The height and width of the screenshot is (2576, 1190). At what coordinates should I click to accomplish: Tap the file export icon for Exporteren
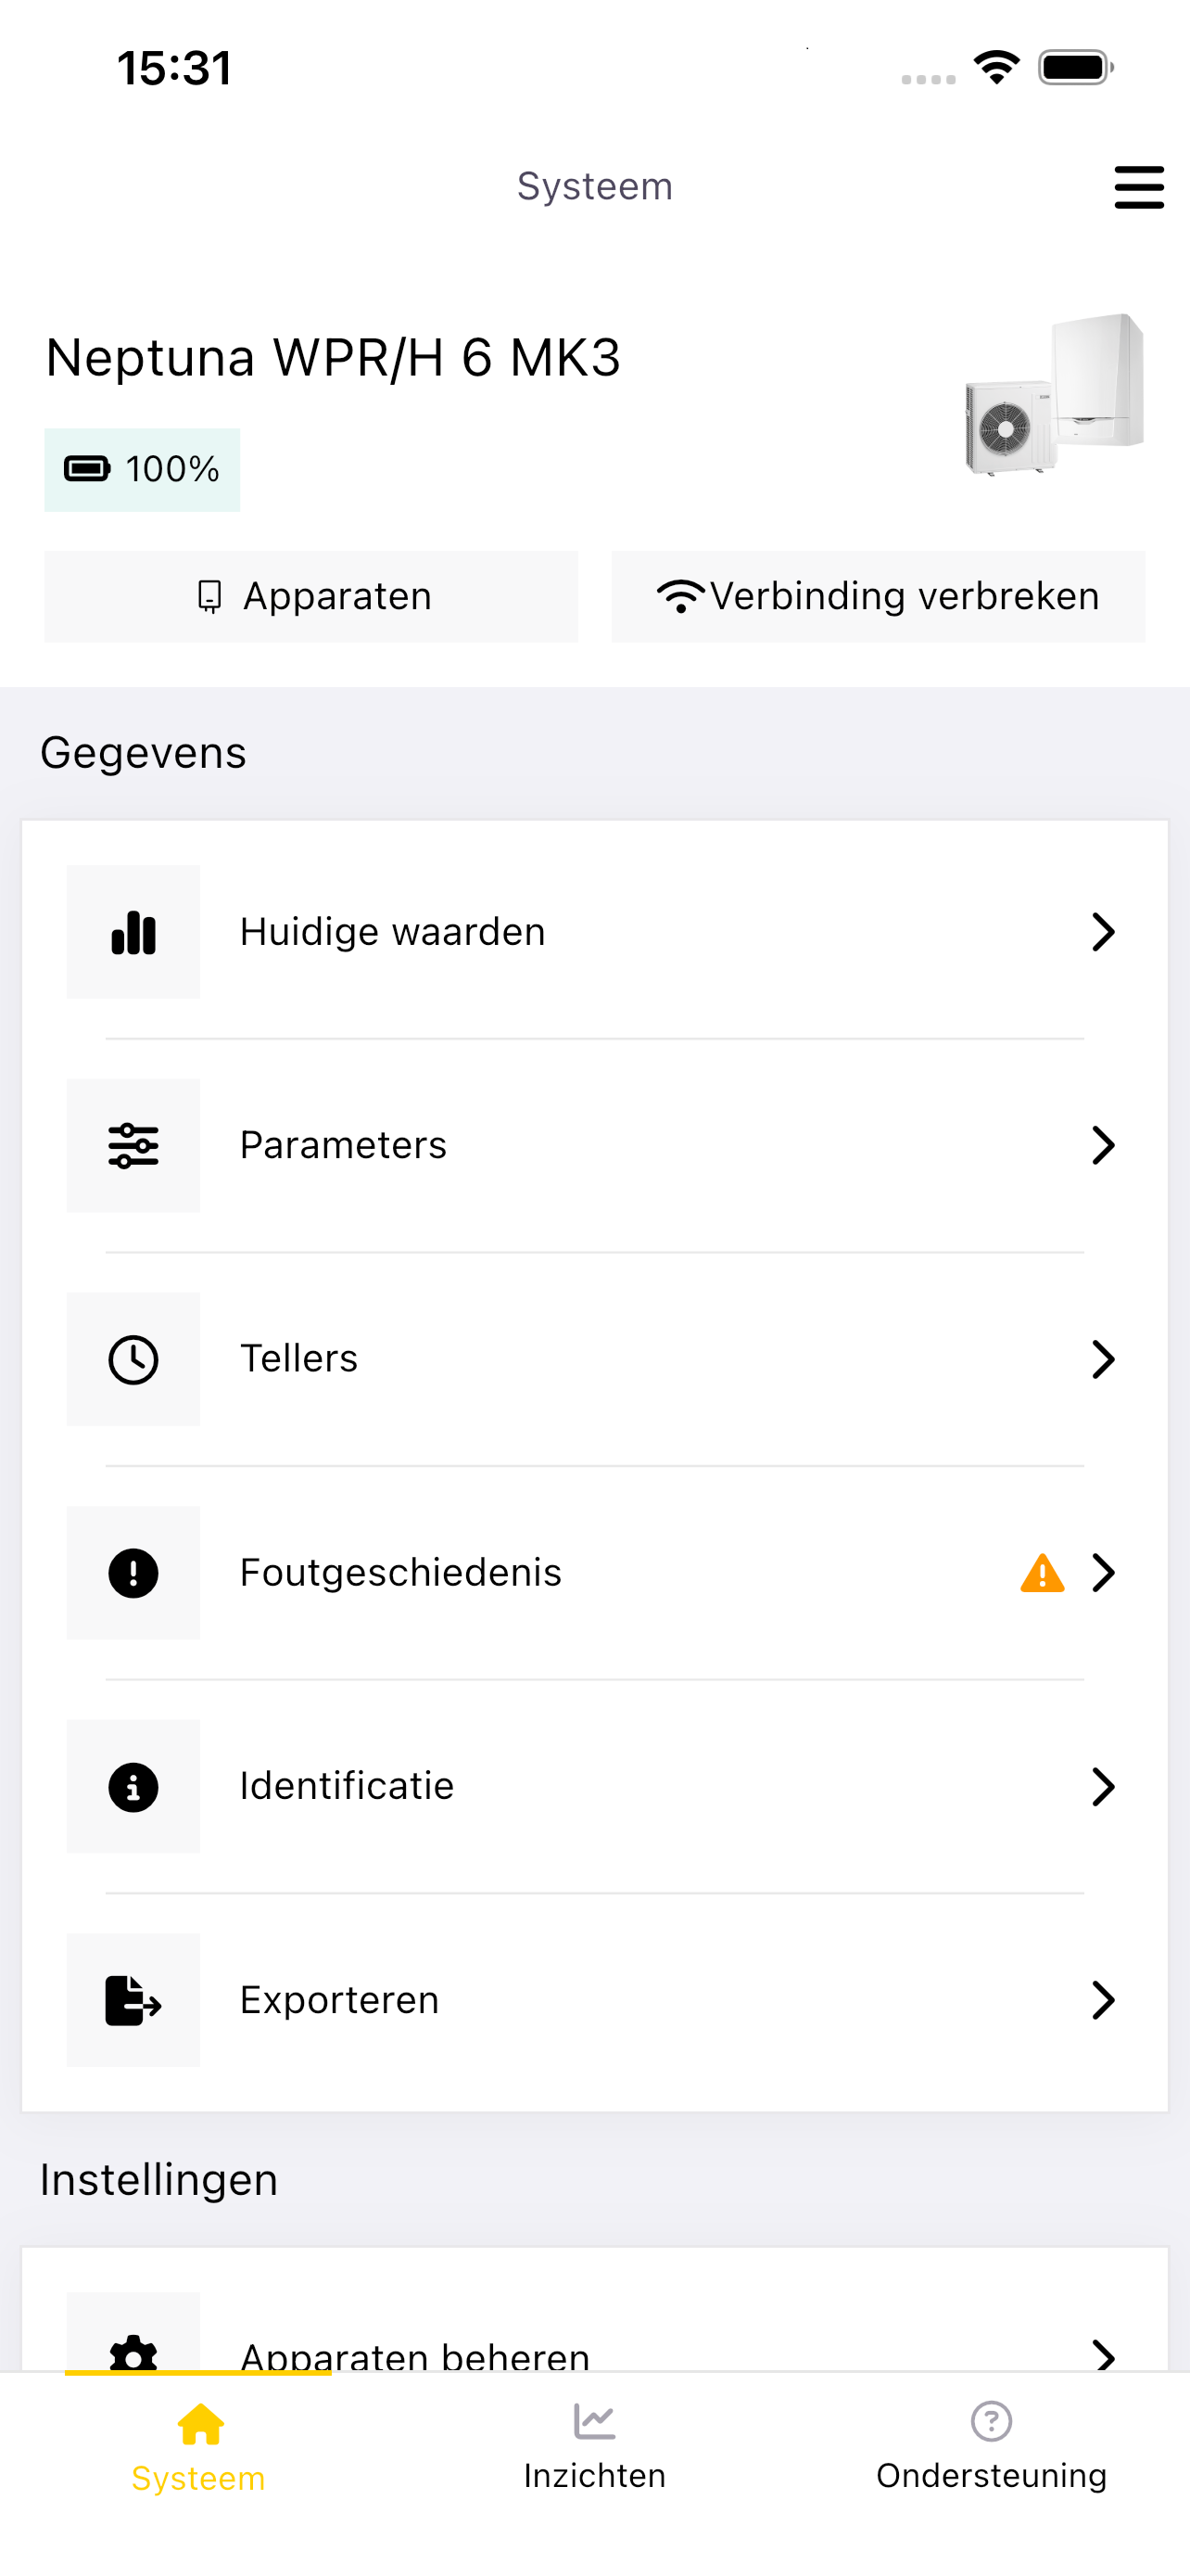point(133,2000)
